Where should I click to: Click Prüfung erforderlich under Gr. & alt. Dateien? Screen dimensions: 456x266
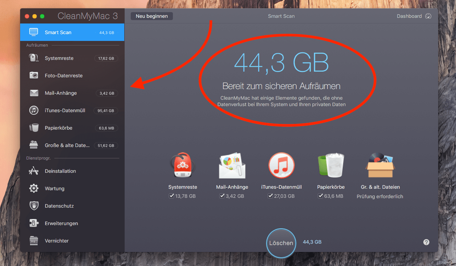[x=380, y=196]
